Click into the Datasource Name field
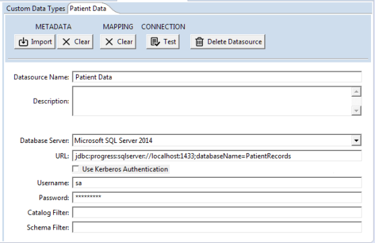Viewport: 375px width, 243px height. click(217, 77)
